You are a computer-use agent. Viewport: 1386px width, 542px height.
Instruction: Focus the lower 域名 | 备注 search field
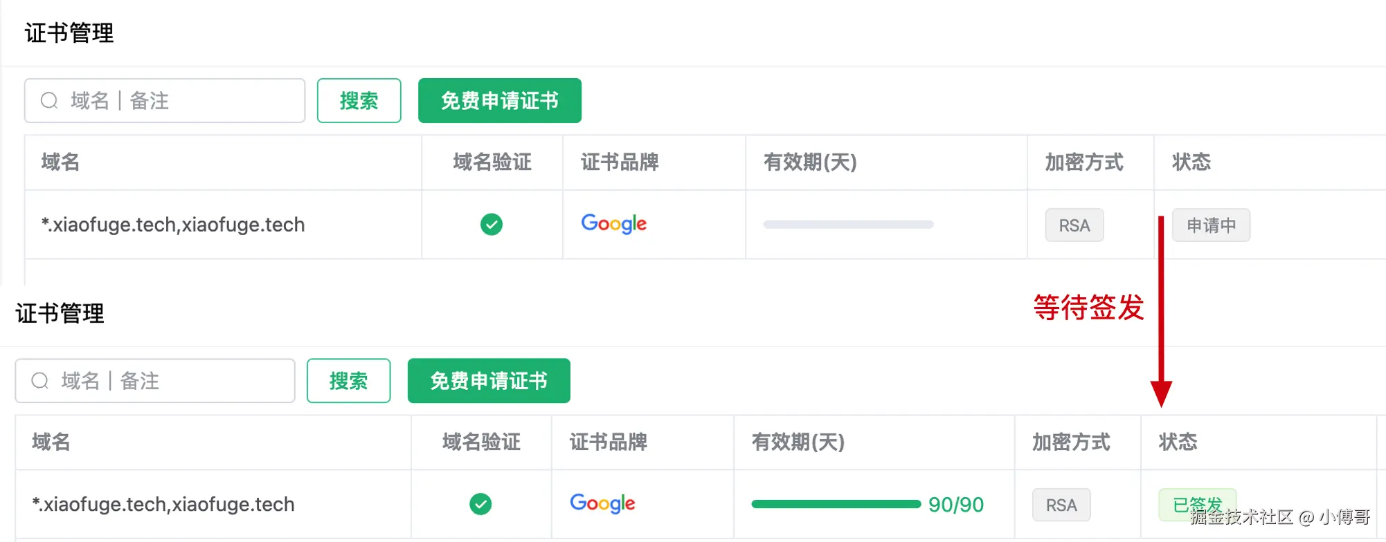(x=170, y=381)
